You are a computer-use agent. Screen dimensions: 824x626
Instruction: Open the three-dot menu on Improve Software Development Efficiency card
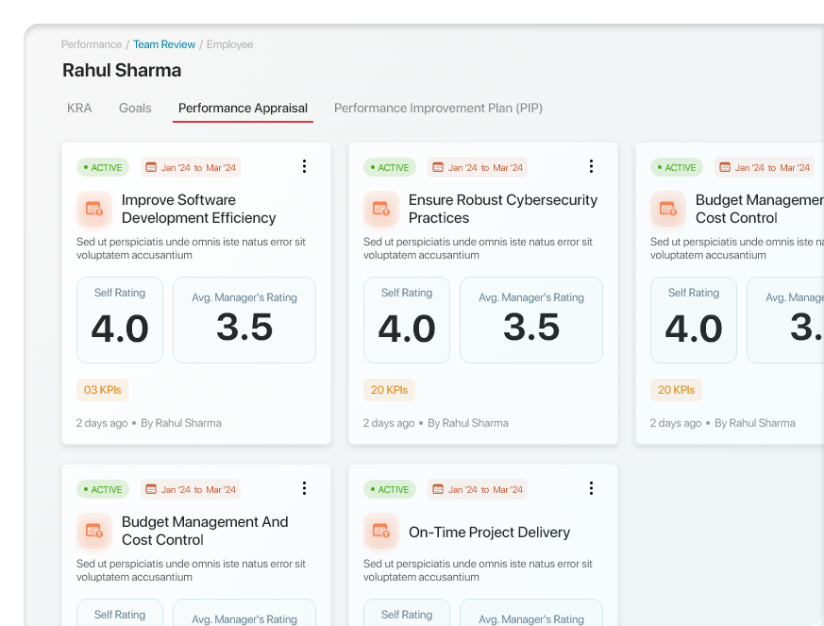[x=304, y=166]
